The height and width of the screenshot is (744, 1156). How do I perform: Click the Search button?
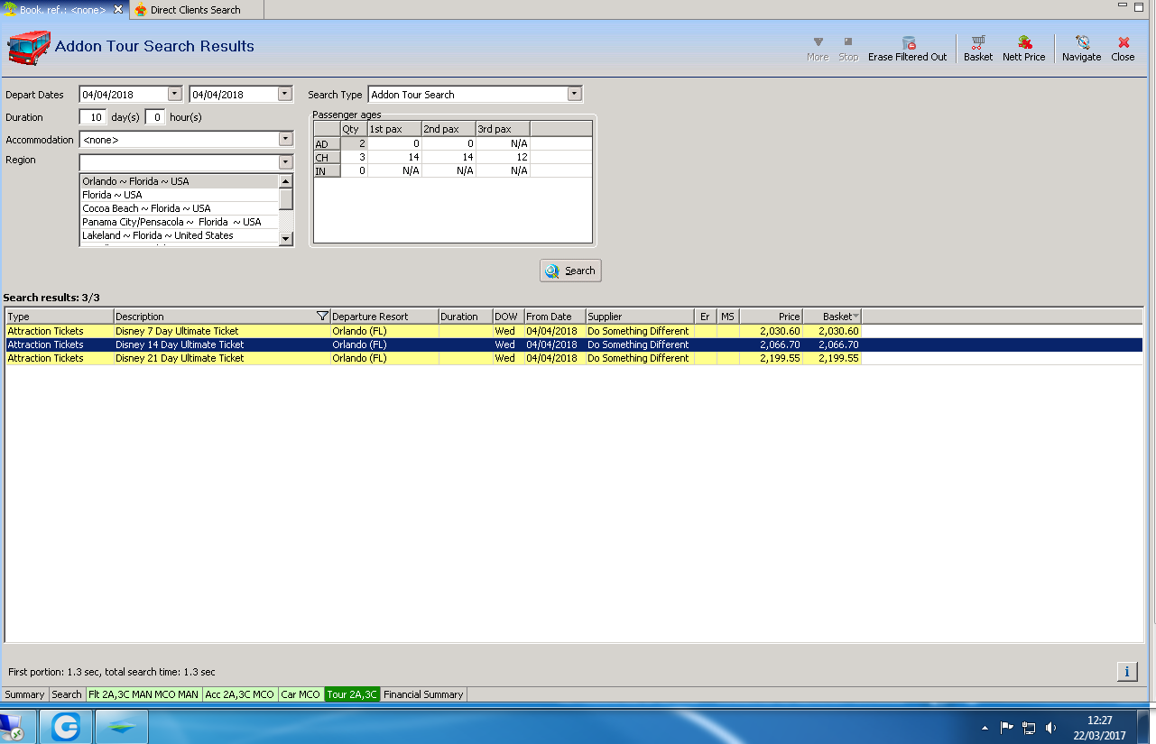click(x=570, y=271)
